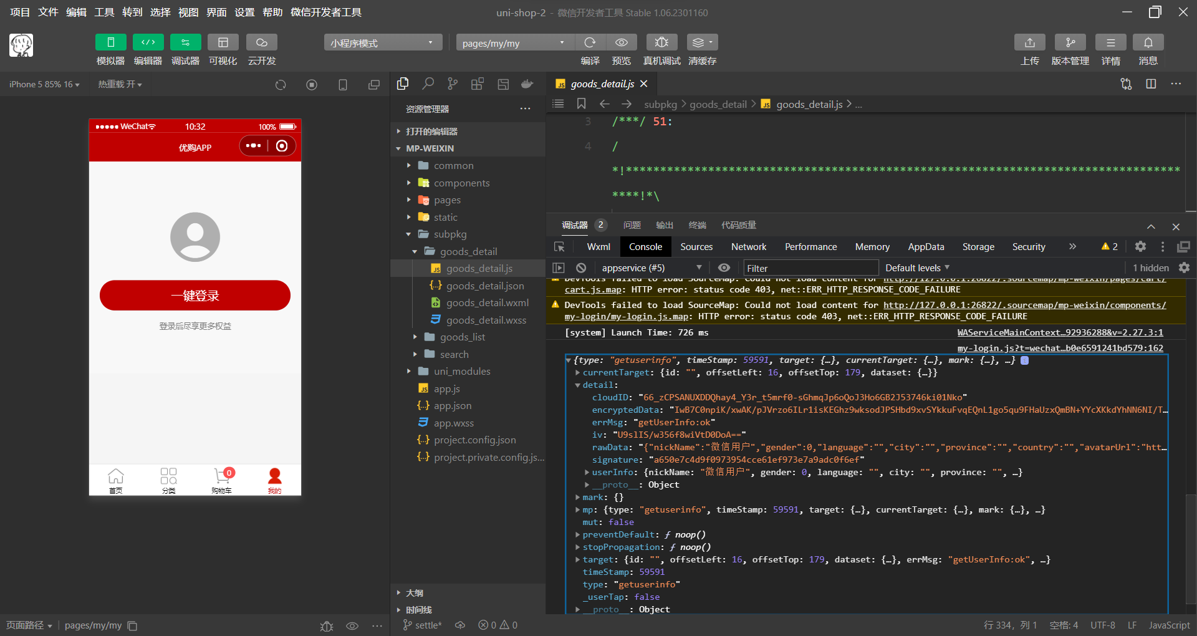Open the appservice (#5) context dropdown
Image resolution: width=1197 pixels, height=636 pixels.
click(652, 268)
